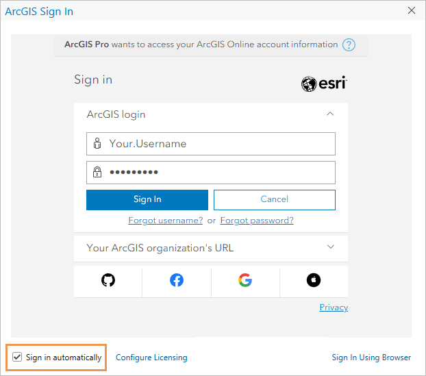Open the Forgot username? link
The image size is (426, 376).
click(x=166, y=221)
